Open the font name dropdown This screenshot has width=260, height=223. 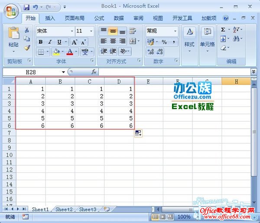[x=72, y=31]
